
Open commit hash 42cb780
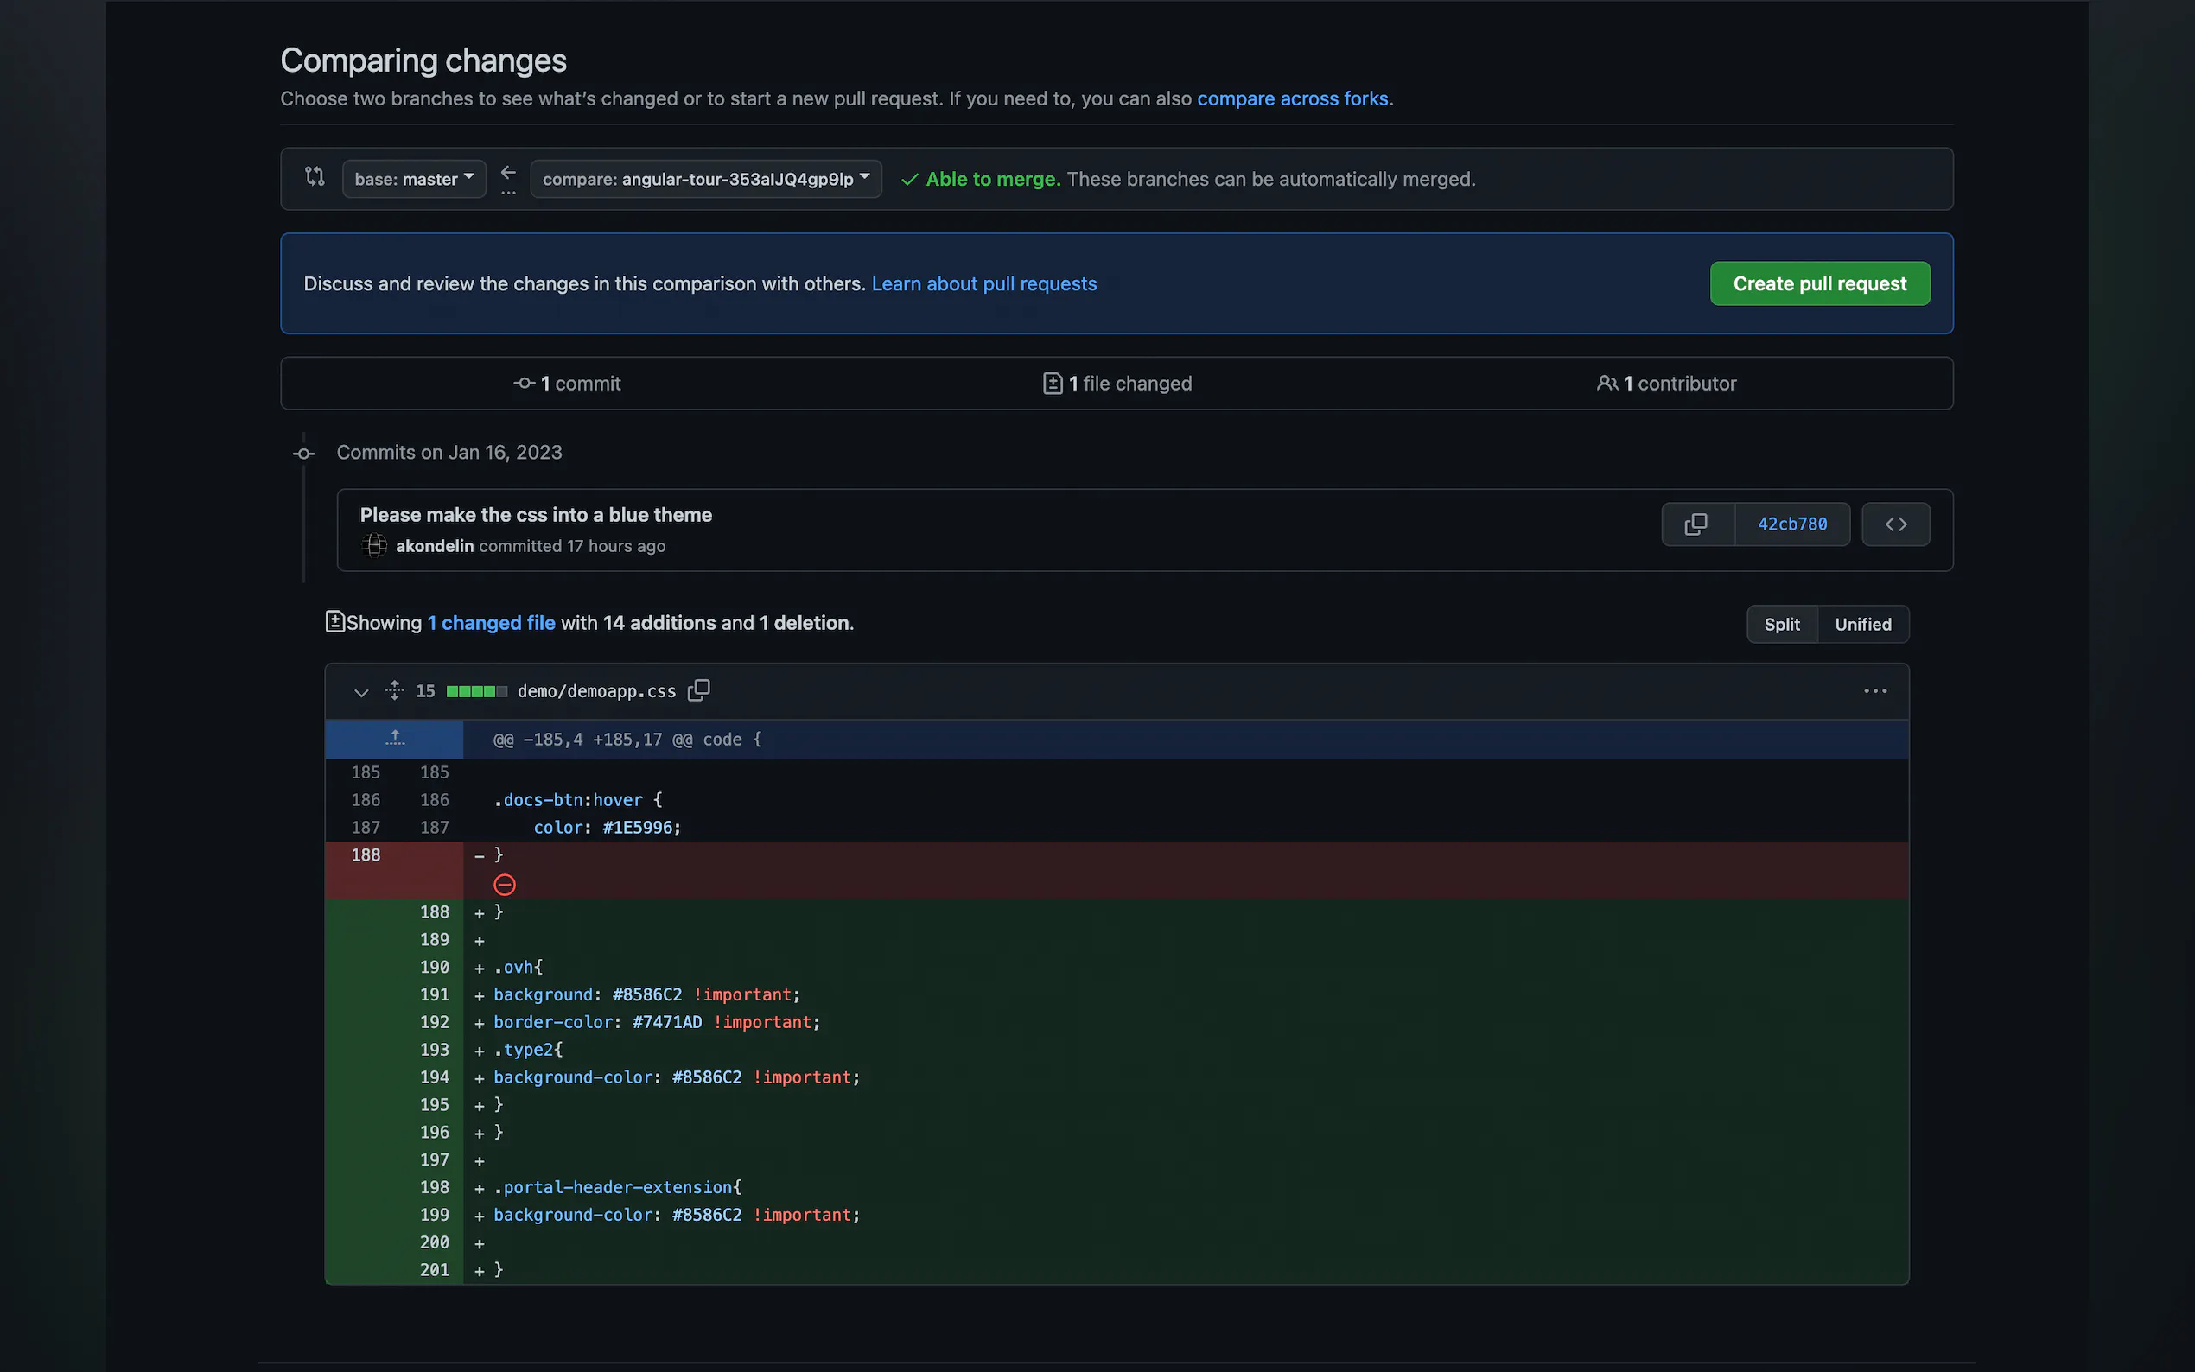[x=1791, y=524]
